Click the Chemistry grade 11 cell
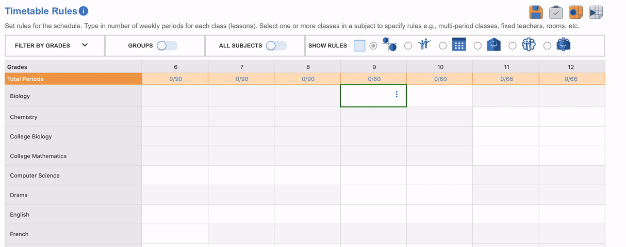 click(505, 117)
